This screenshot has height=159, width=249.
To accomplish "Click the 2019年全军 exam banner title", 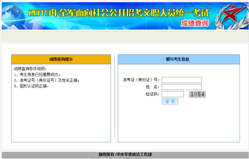I will [119, 13].
